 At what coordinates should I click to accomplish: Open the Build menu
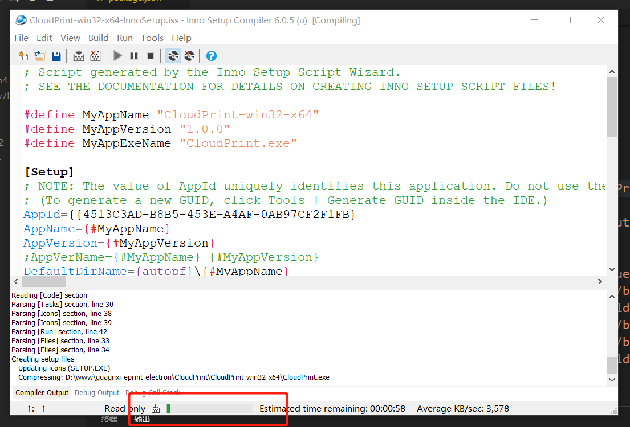click(x=99, y=38)
